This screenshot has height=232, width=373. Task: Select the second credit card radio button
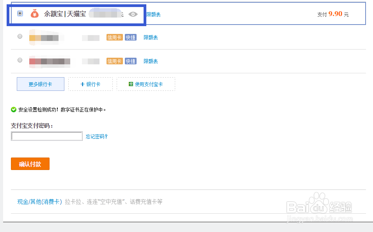(20, 60)
